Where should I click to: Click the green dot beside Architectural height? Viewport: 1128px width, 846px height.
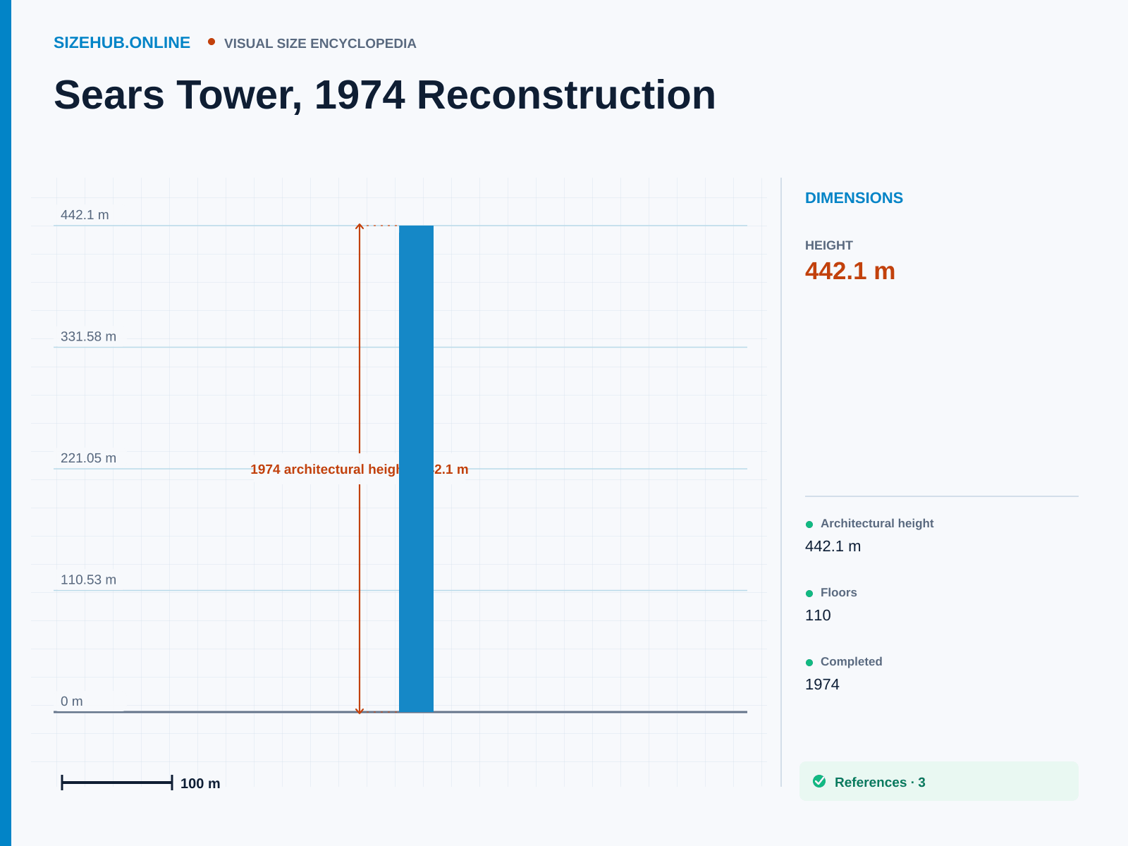(809, 525)
